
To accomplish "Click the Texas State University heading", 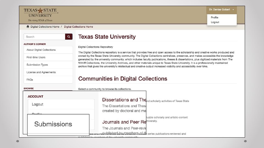I will click(107, 36).
